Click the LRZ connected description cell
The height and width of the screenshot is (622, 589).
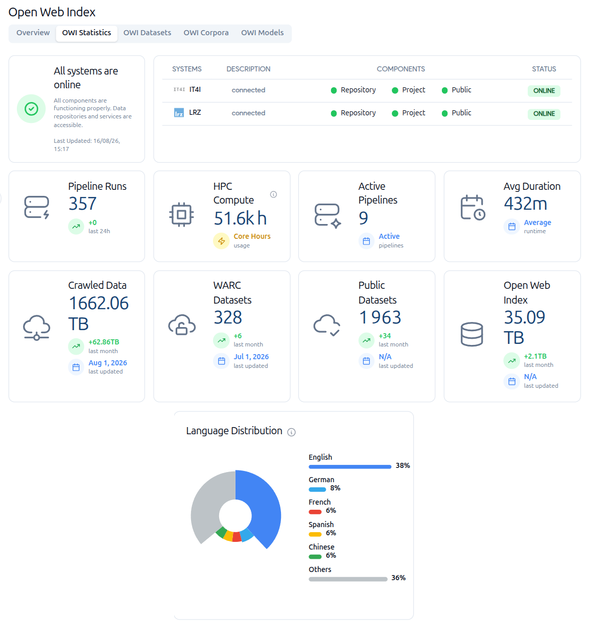pos(248,113)
